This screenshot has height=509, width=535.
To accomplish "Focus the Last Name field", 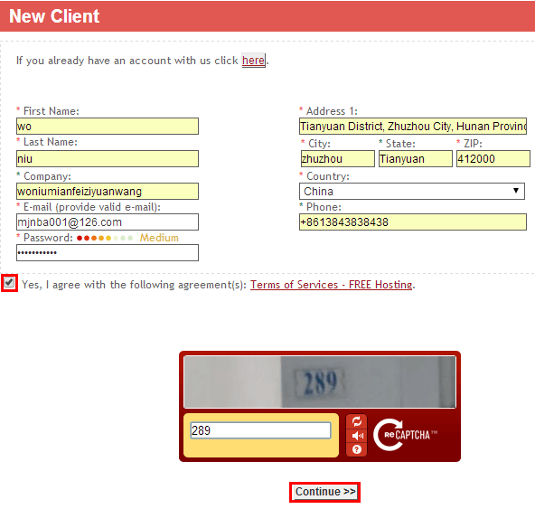I will point(108,159).
